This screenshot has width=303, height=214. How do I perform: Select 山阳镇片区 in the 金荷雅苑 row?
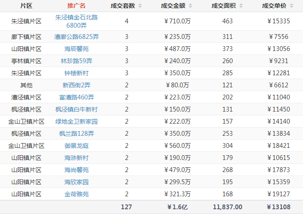click(26, 194)
